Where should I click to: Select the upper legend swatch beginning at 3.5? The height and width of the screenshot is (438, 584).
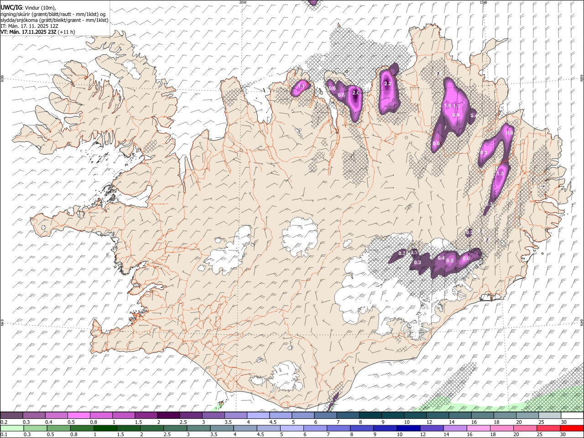pos(235,416)
